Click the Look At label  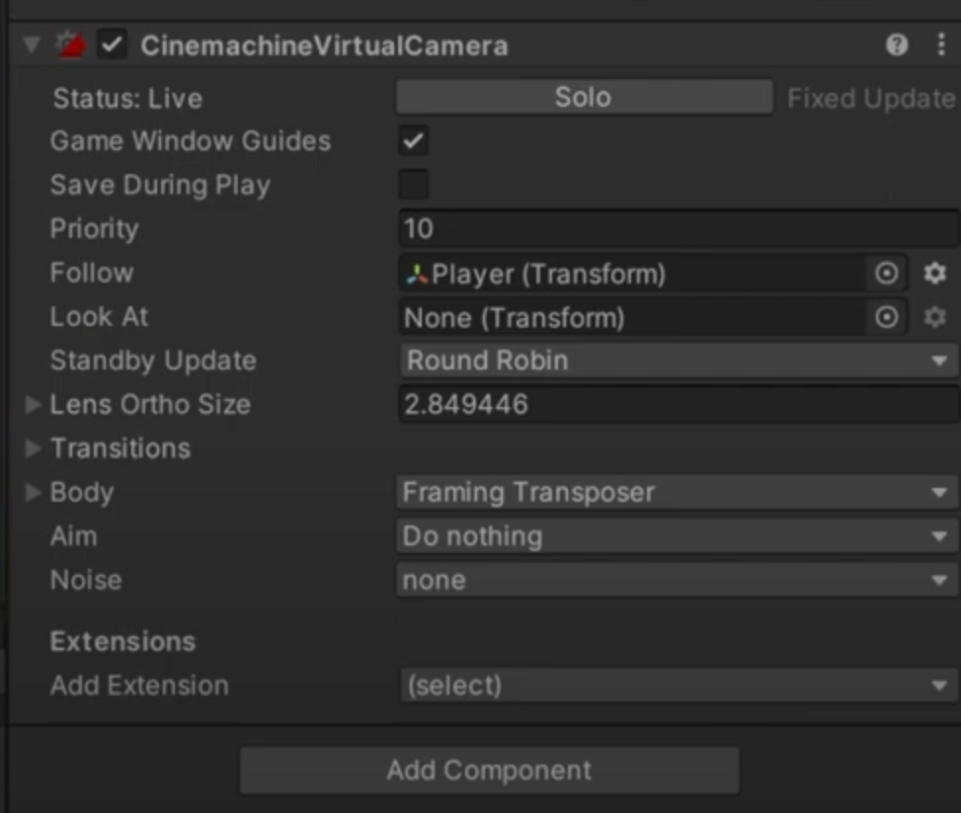100,317
